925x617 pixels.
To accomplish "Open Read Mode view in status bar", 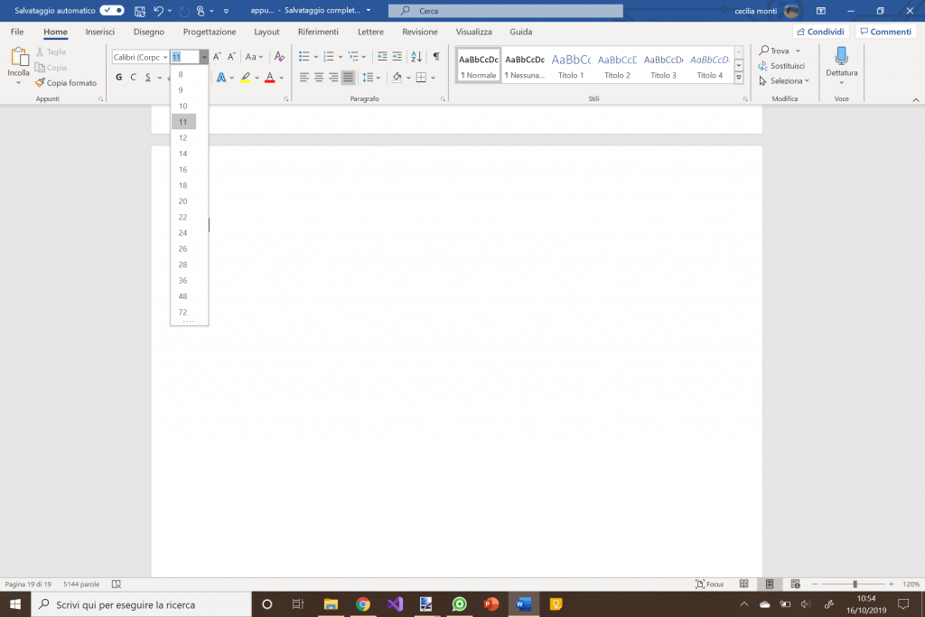I will click(744, 584).
